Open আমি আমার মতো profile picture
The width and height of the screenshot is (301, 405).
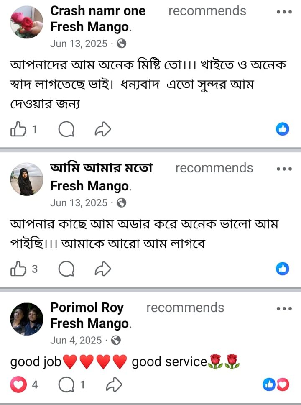coord(27,179)
